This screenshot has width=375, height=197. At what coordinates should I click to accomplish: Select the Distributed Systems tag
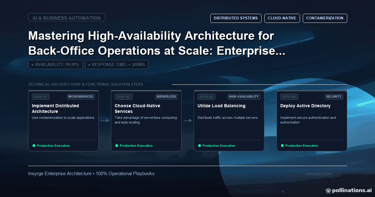pyautogui.click(x=236, y=18)
